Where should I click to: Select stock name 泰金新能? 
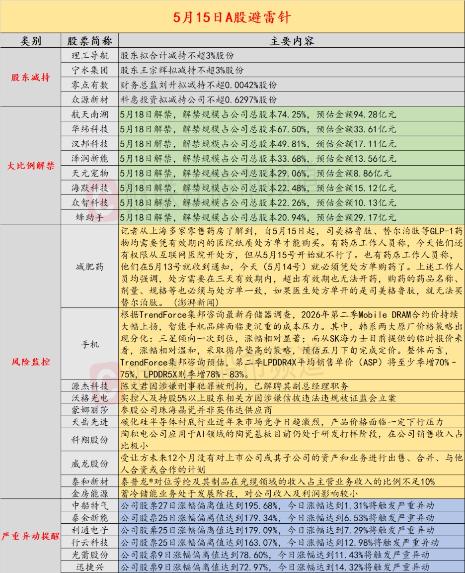90,518
